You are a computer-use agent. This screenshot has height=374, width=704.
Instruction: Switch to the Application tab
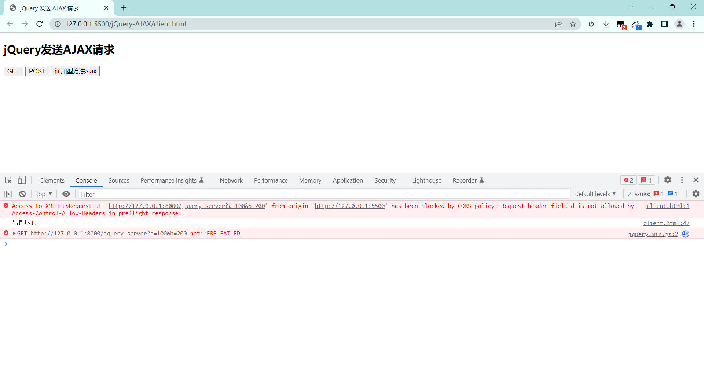pyautogui.click(x=348, y=180)
